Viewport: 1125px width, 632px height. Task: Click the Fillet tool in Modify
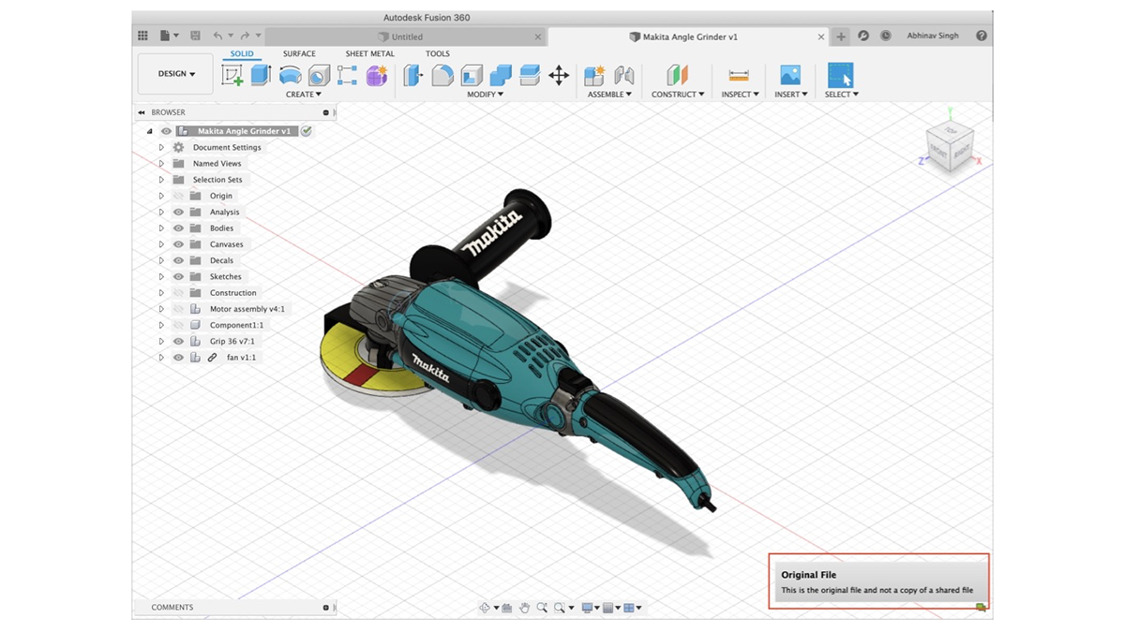(442, 76)
